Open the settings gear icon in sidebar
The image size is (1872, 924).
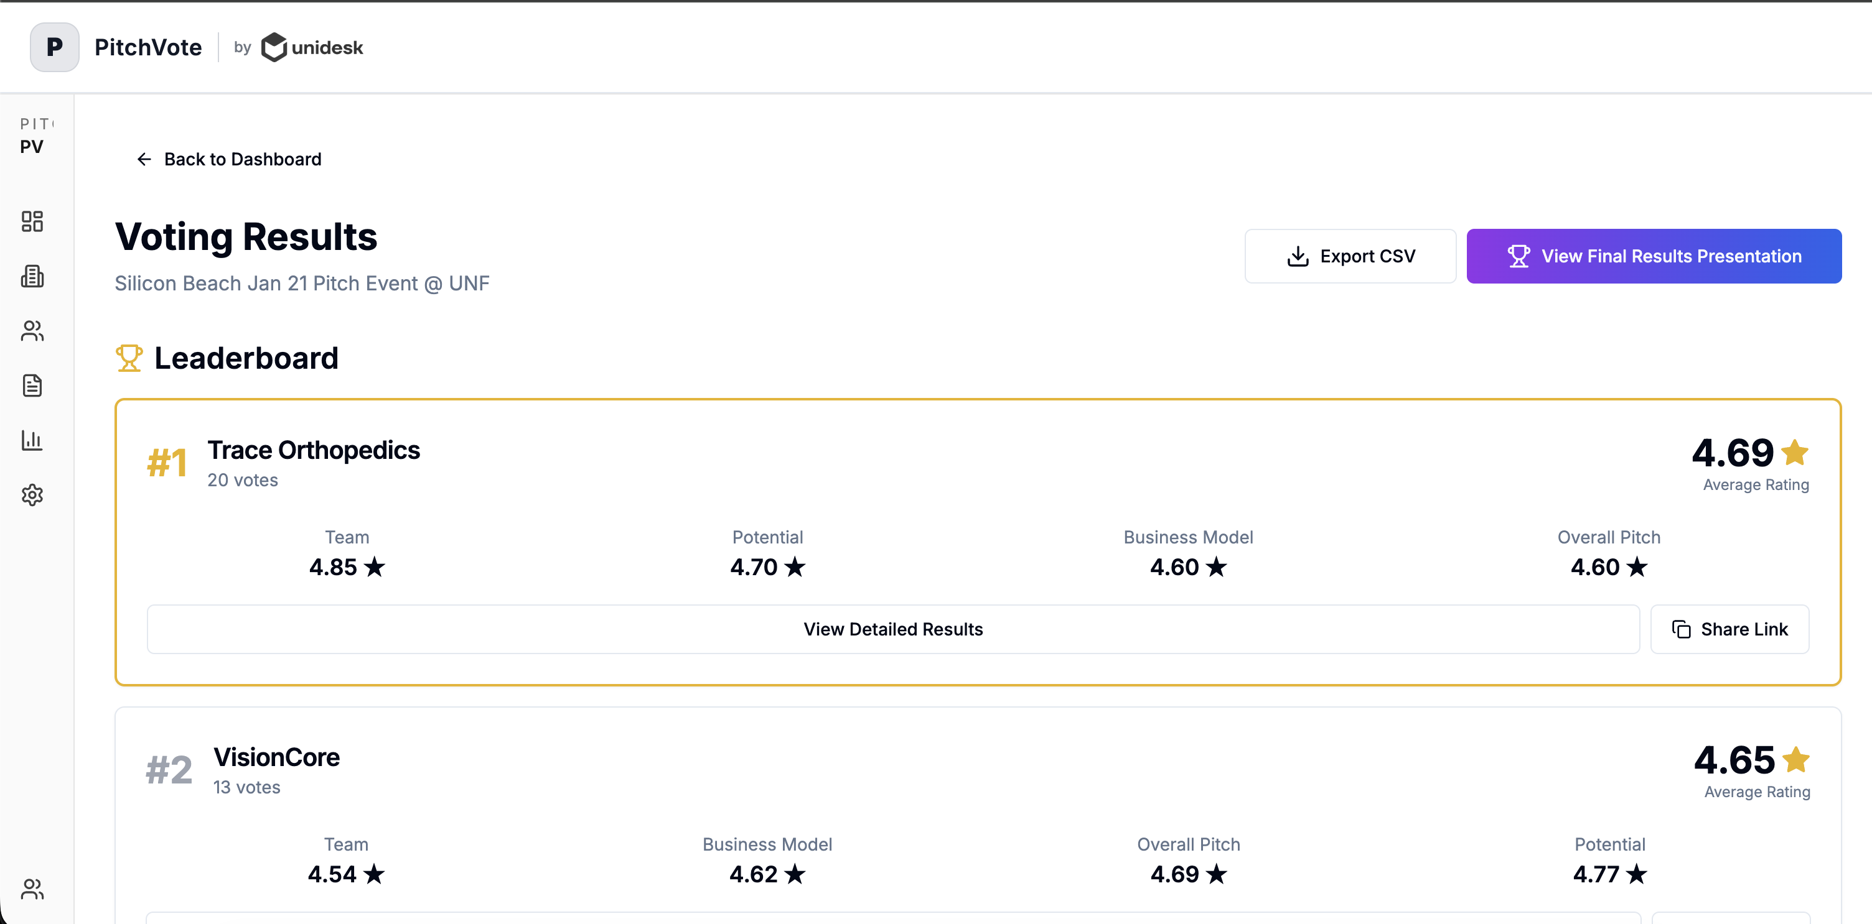[32, 495]
